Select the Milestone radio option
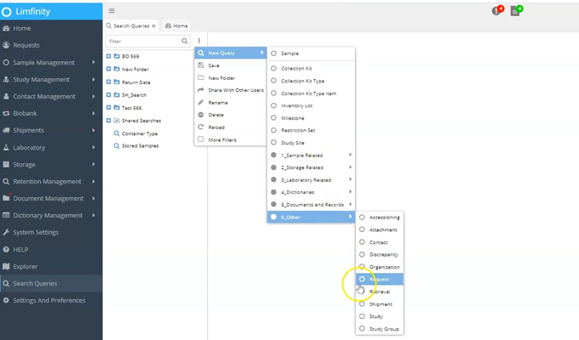Viewport: 579px width, 340px height. click(273, 118)
